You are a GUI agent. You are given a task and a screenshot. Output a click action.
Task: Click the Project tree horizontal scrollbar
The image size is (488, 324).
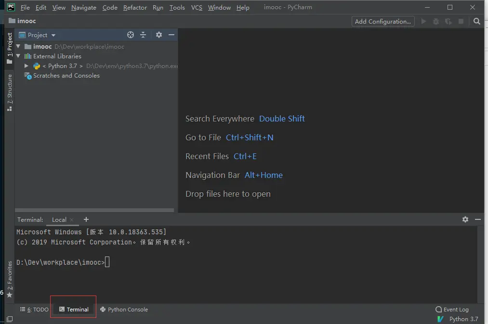coord(94,210)
